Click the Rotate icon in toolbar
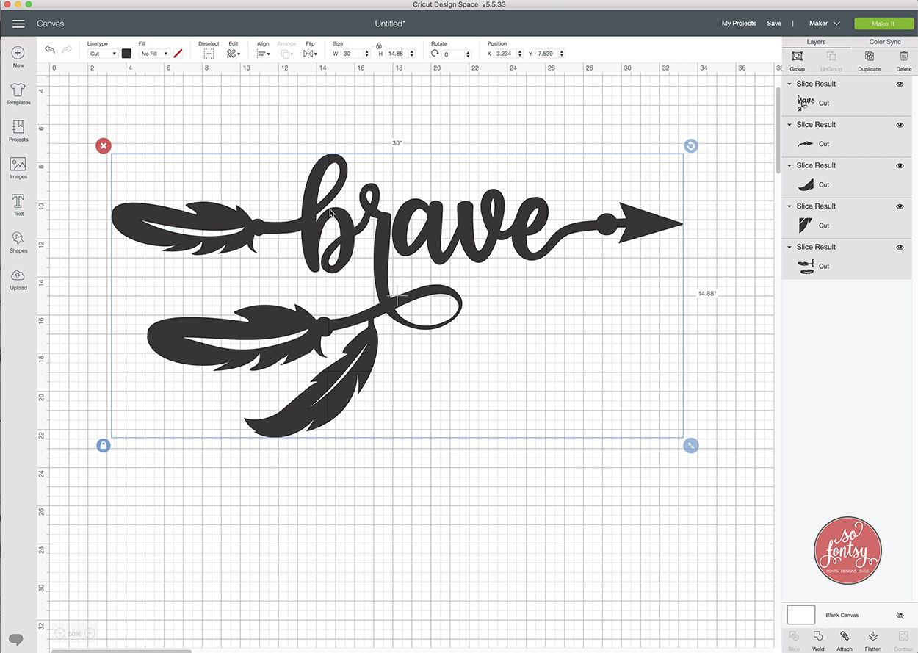918x653 pixels. pos(435,54)
